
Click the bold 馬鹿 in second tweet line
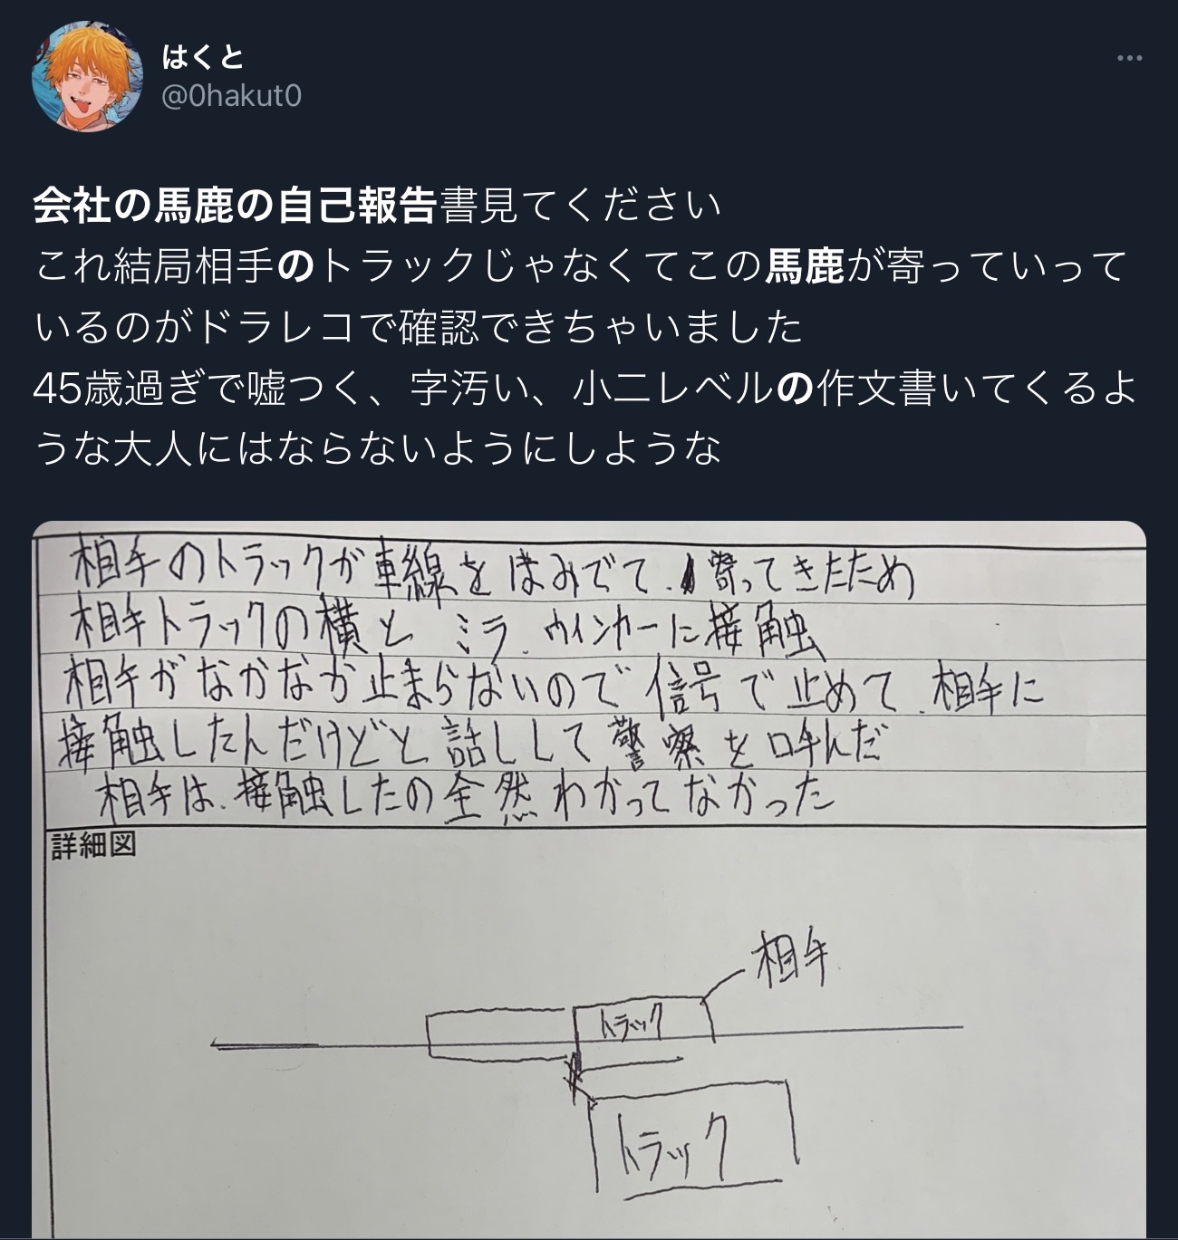click(806, 267)
